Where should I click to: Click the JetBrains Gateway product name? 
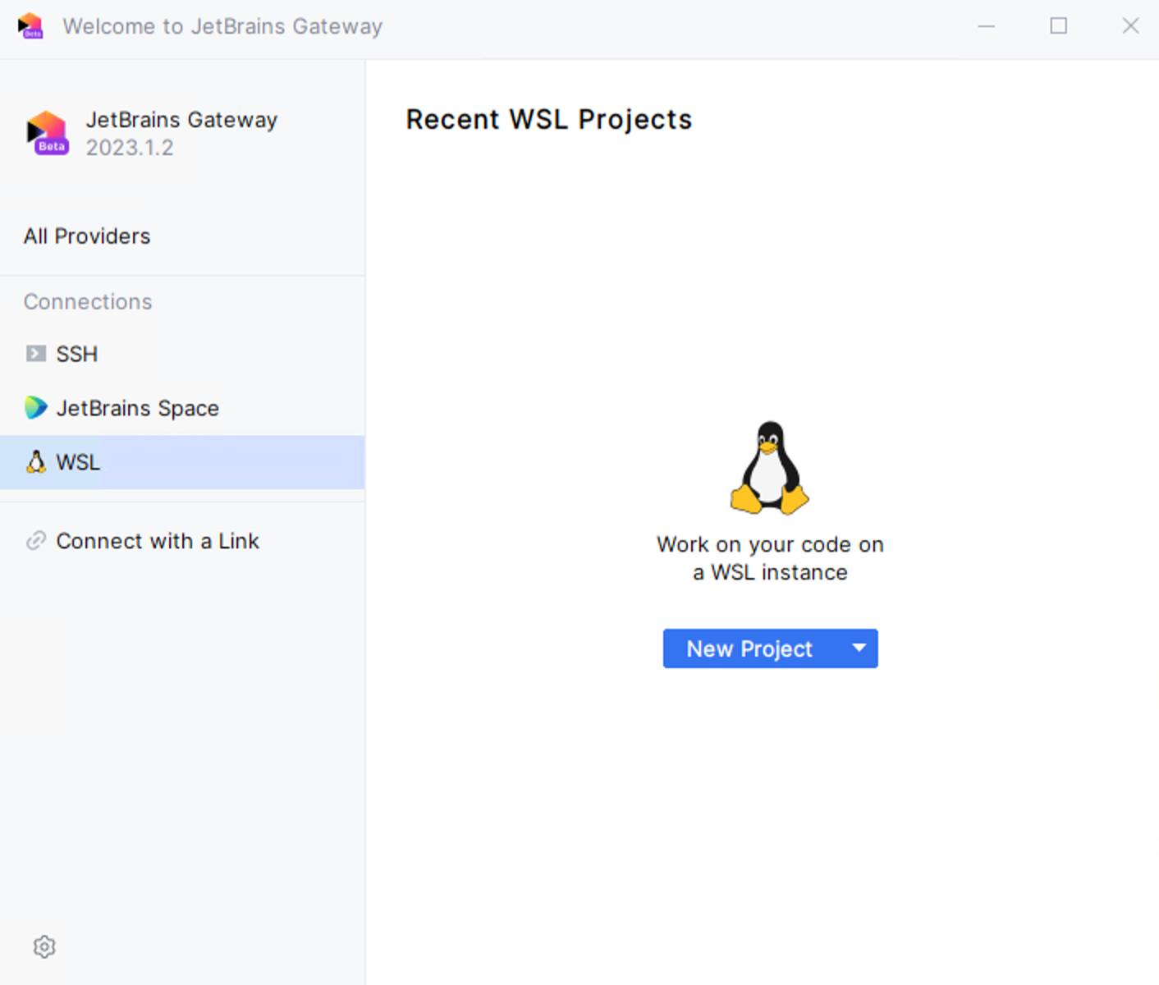[182, 120]
